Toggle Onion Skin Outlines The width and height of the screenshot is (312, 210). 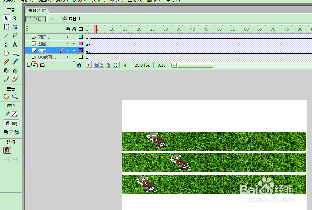coord(101,65)
